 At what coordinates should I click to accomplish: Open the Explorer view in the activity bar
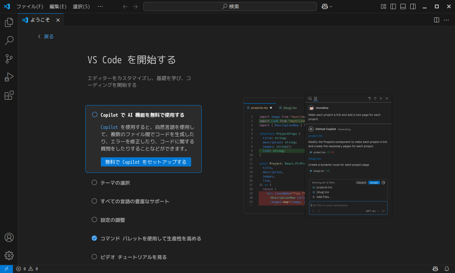point(9,22)
